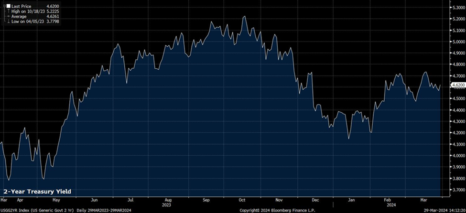The height and width of the screenshot is (213, 466).
Task: Click the High marker icon in legend
Action: pos(8,11)
